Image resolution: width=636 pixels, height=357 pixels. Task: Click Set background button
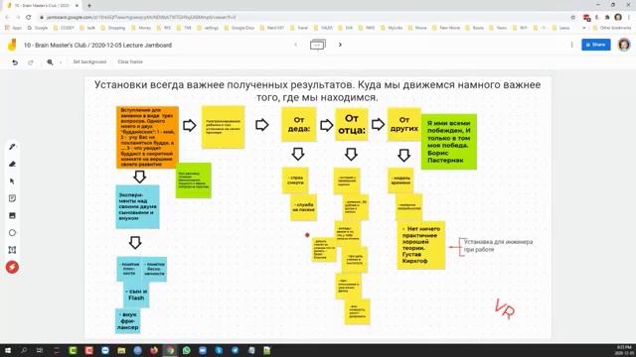(x=89, y=61)
